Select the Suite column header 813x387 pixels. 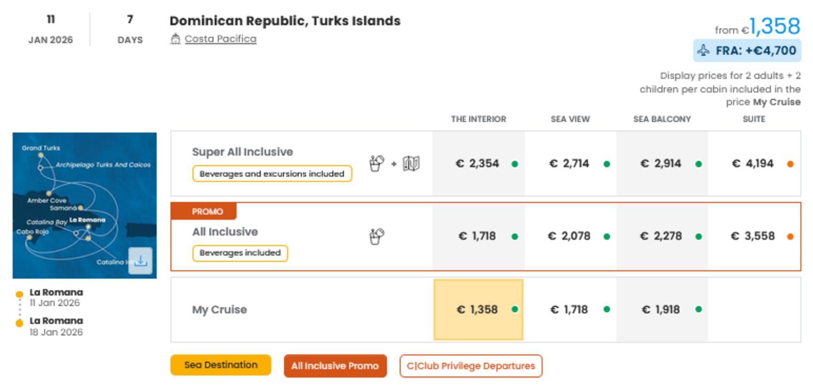[x=753, y=119]
